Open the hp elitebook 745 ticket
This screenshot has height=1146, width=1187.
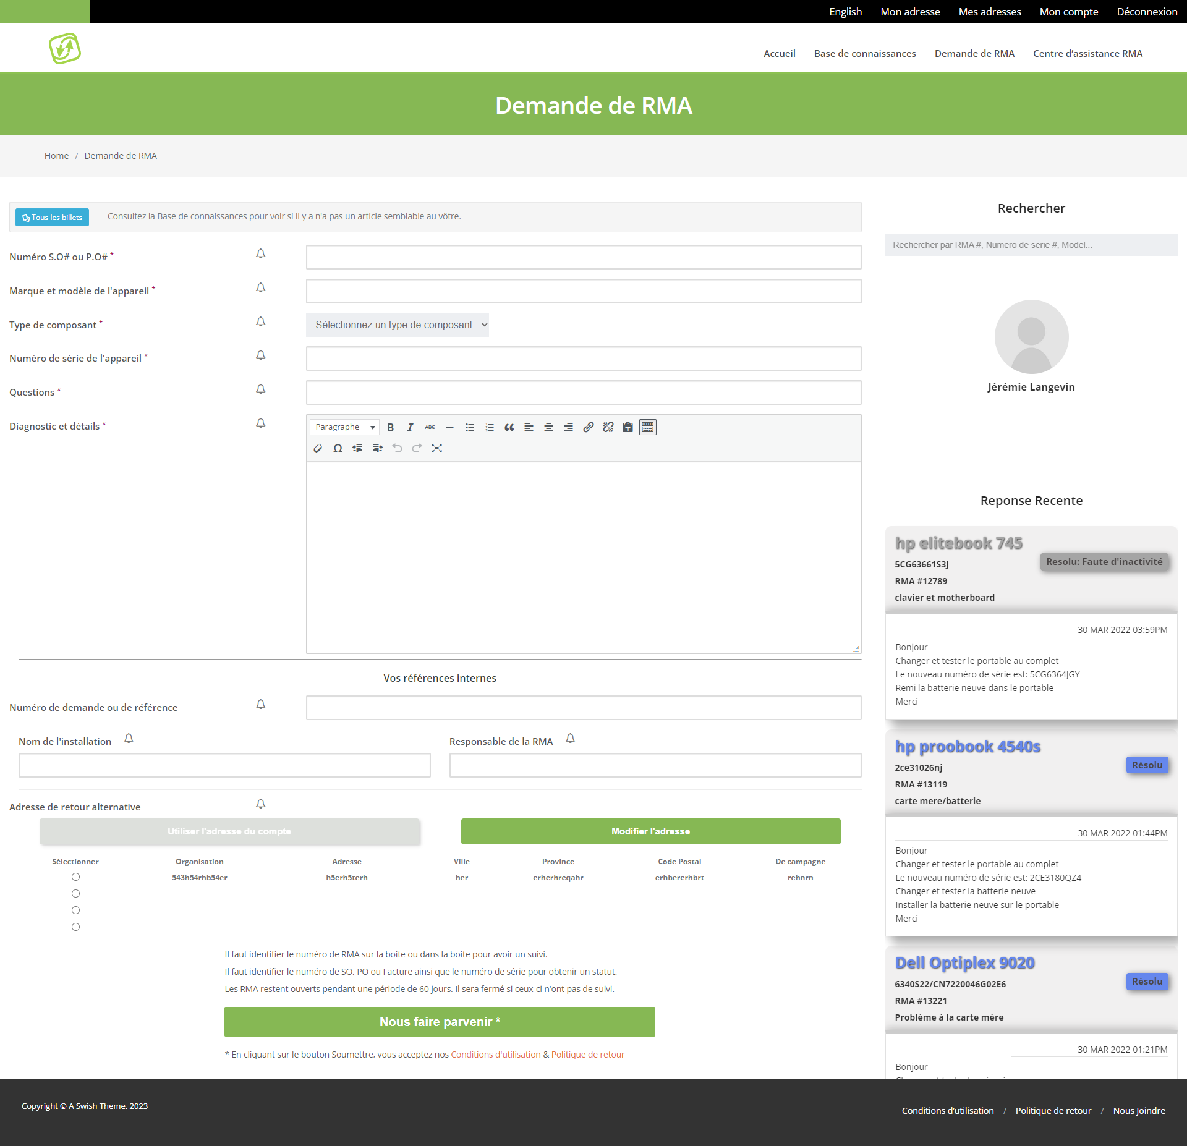click(x=958, y=543)
